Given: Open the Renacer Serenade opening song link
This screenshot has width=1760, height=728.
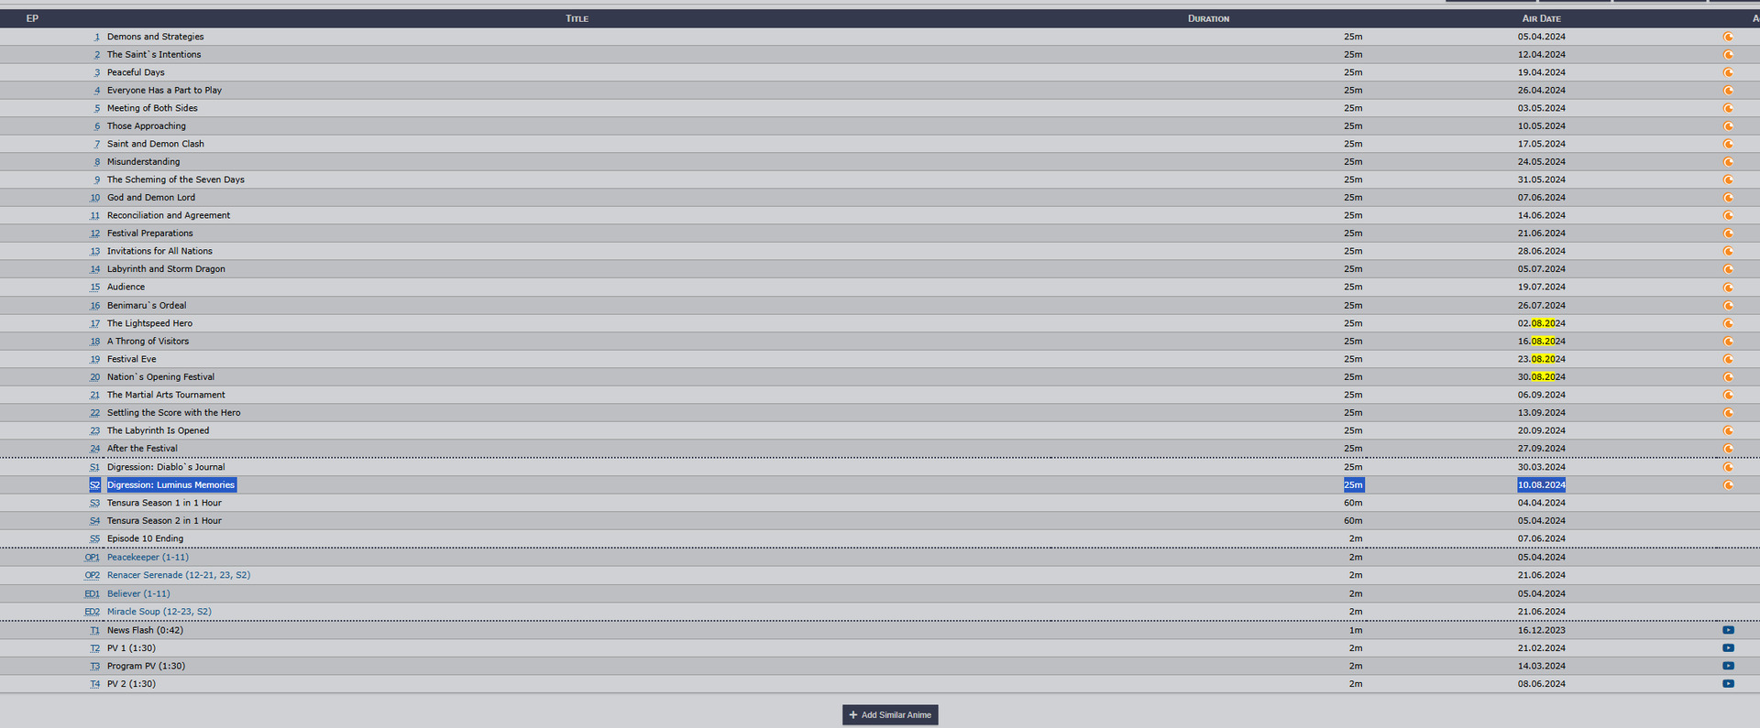Looking at the screenshot, I should tap(178, 575).
